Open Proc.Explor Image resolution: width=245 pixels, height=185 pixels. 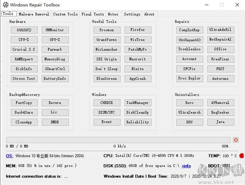(x=190, y=79)
